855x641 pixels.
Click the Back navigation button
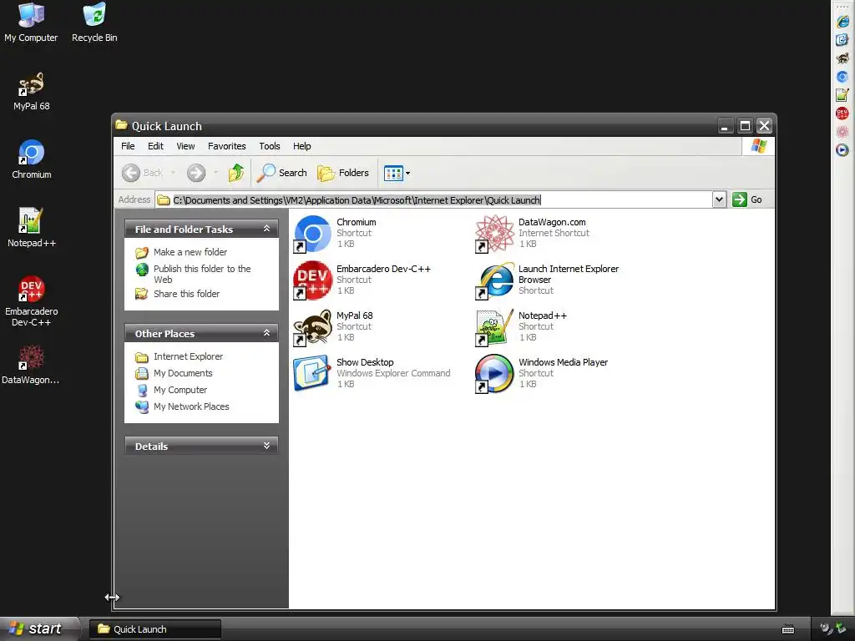(x=142, y=173)
